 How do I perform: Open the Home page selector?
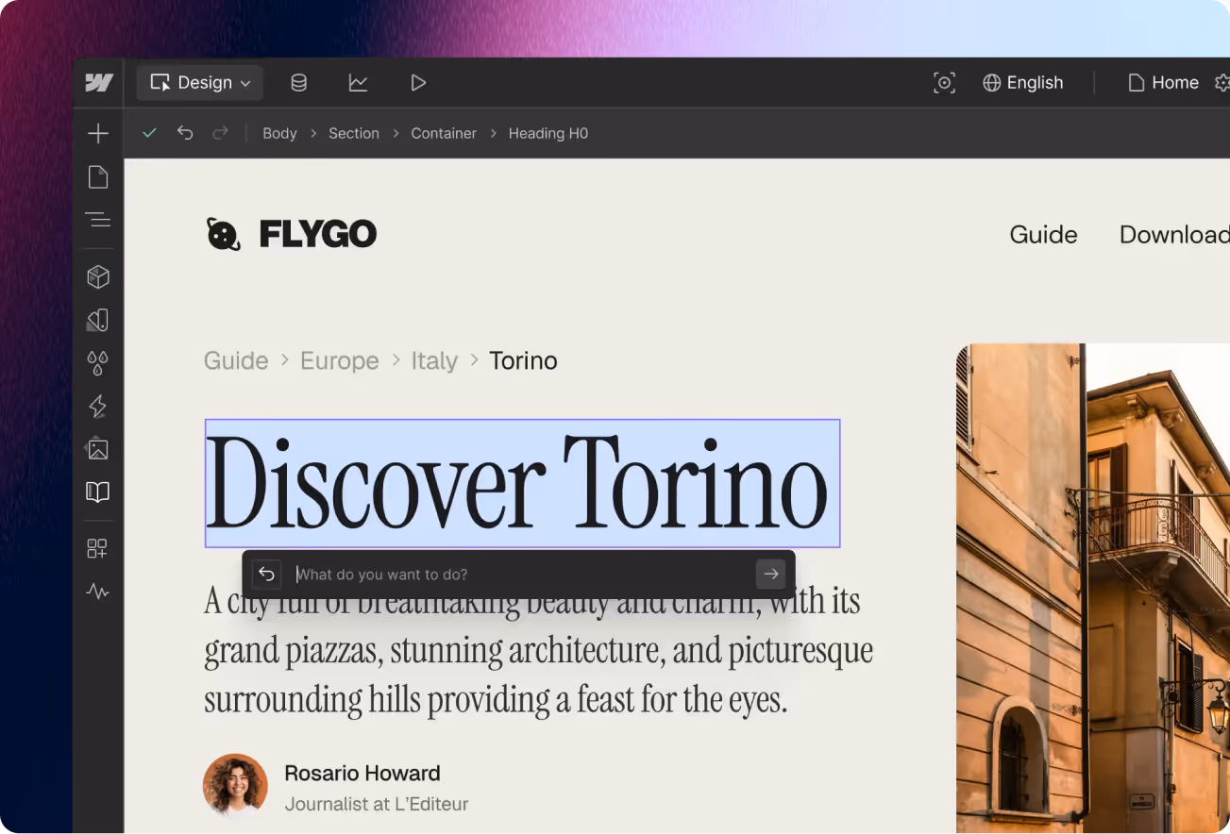(x=1163, y=83)
